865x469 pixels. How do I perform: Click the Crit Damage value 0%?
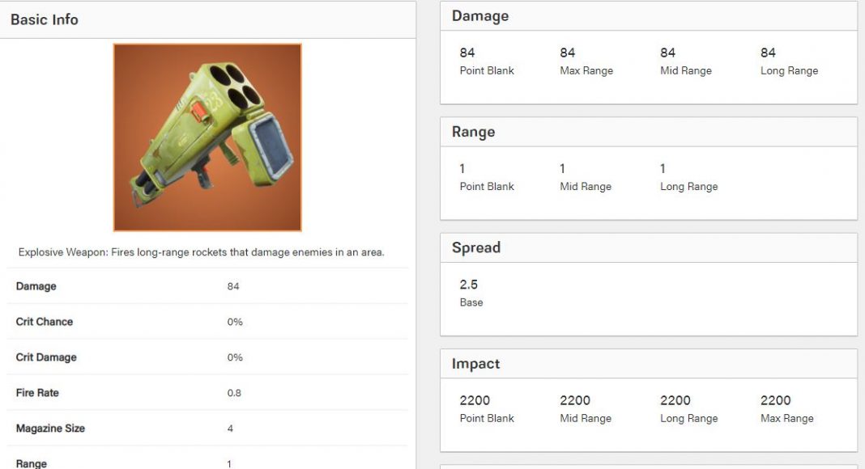tap(234, 357)
